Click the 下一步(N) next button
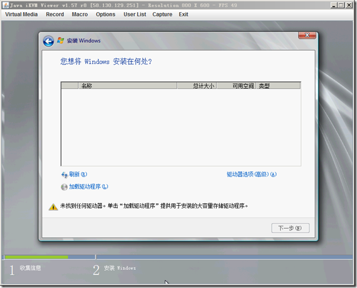This screenshot has height=288, width=357. tap(290, 228)
